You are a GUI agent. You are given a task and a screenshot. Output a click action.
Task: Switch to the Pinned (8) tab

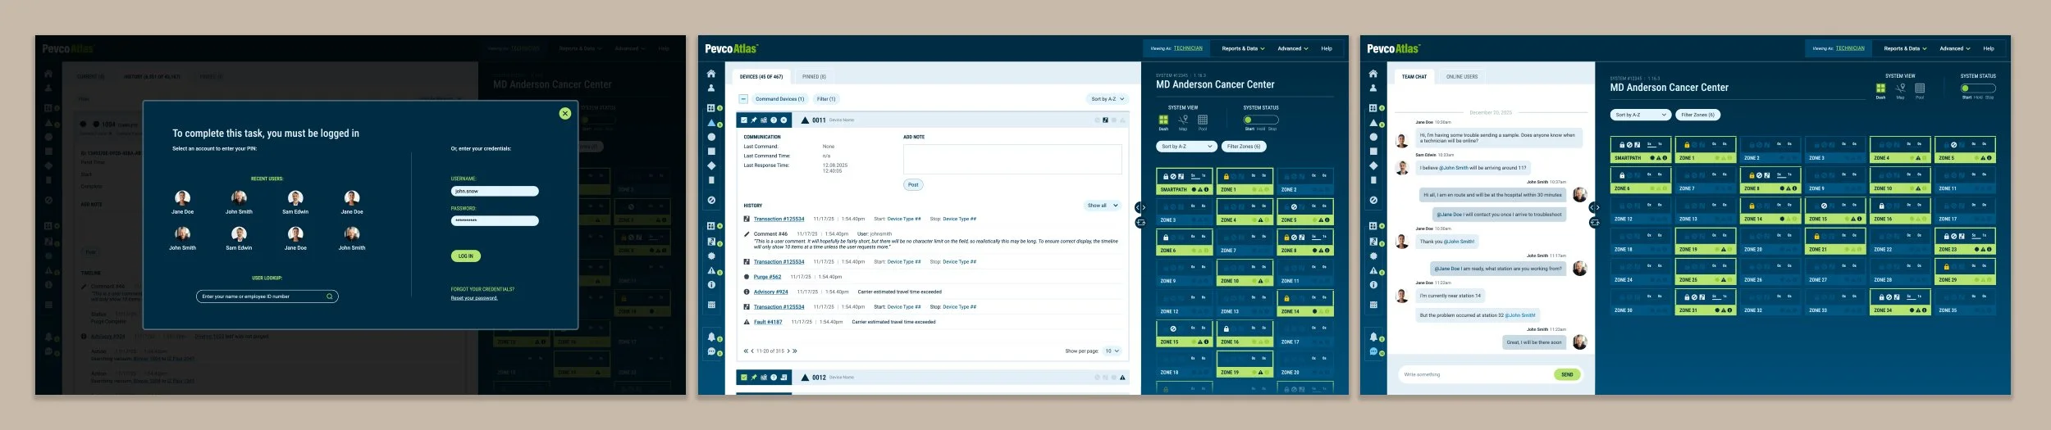(814, 77)
